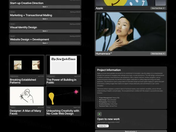176x132 pixels.
Task: Book Website Design + Development service
Action: point(45,43)
